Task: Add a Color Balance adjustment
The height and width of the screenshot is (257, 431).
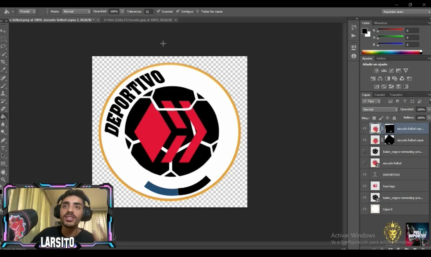Action: tap(380, 79)
